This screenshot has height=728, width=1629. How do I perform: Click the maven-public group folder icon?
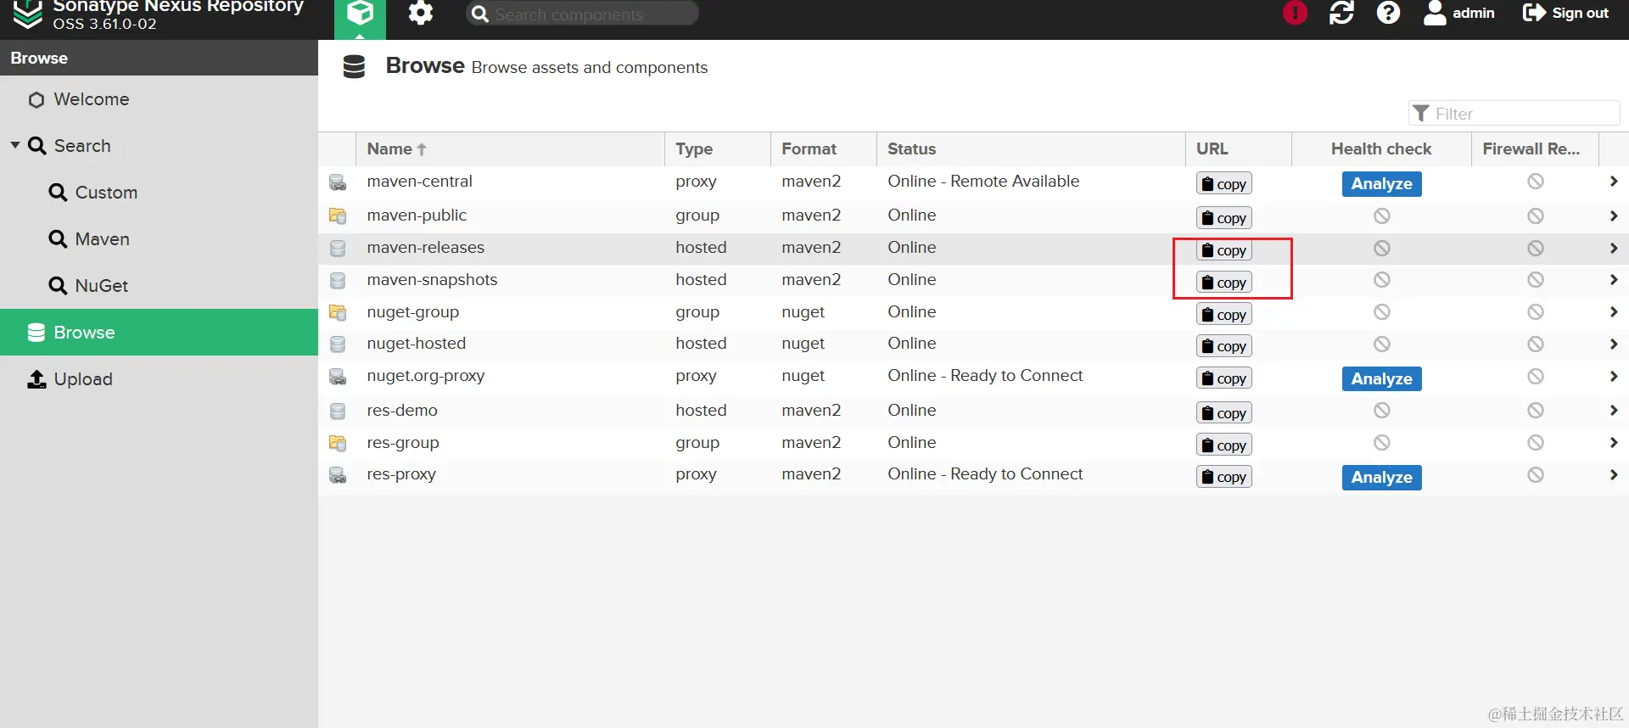[338, 216]
